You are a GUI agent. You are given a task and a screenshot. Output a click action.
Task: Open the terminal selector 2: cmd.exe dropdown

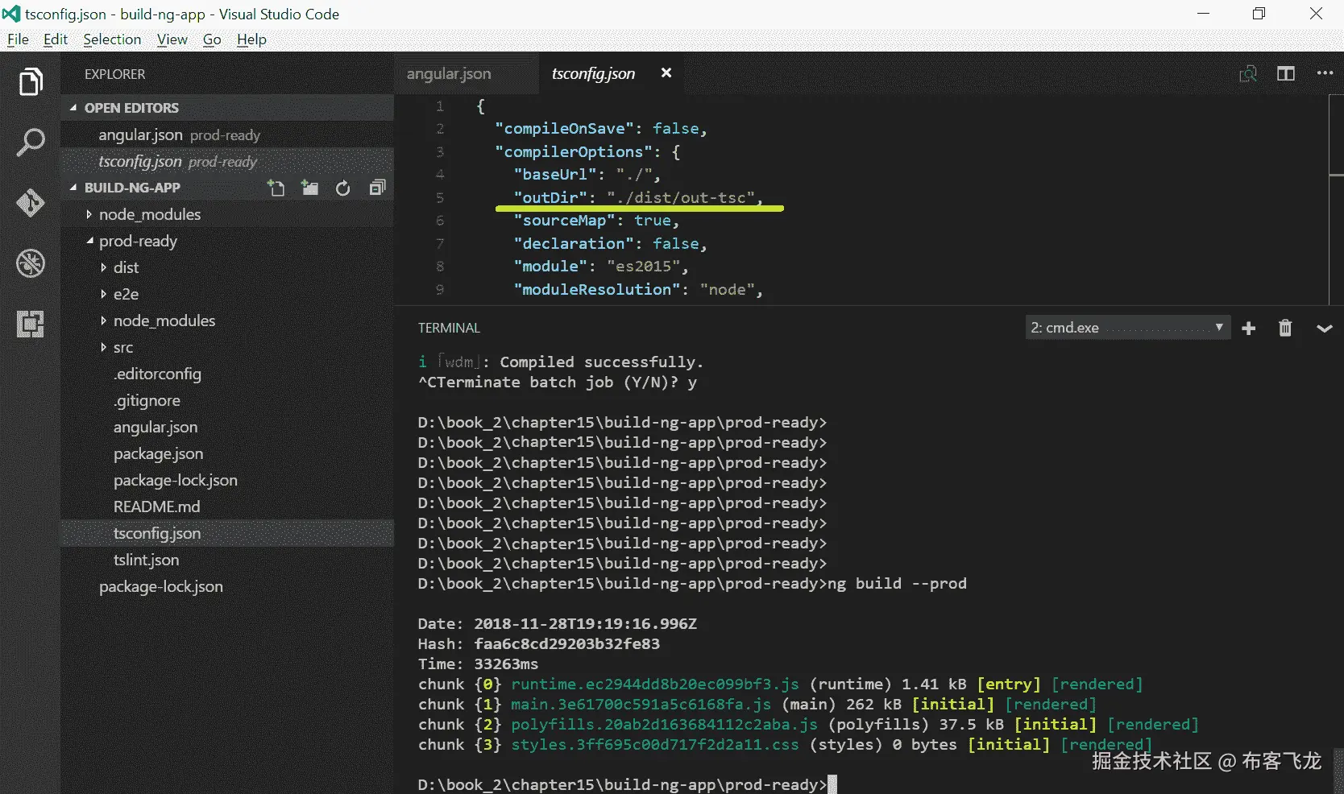pyautogui.click(x=1127, y=328)
